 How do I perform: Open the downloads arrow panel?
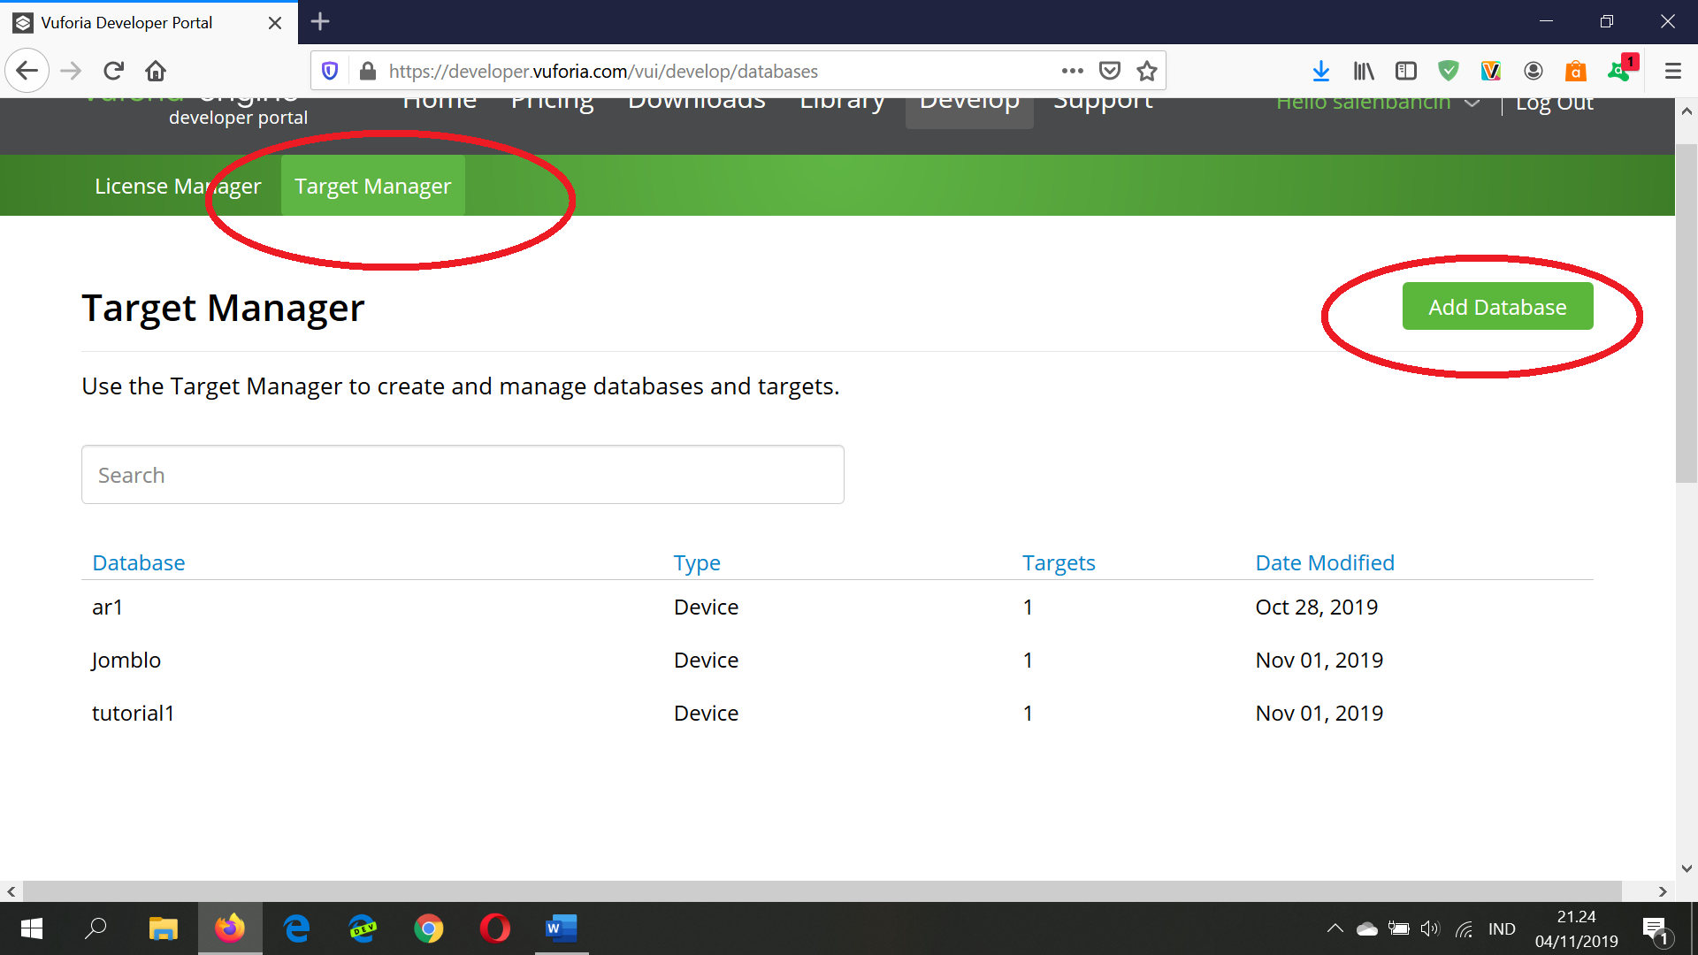point(1321,71)
